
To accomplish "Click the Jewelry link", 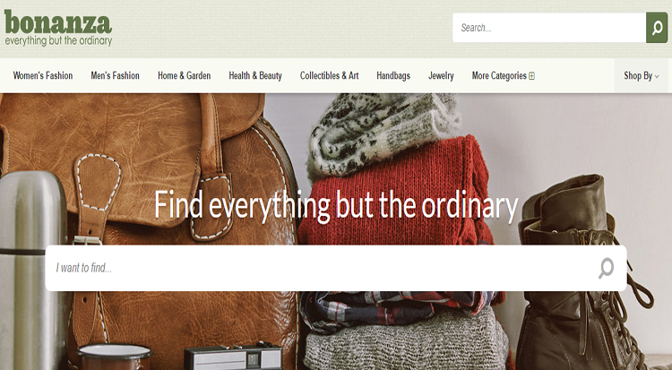I will [441, 76].
